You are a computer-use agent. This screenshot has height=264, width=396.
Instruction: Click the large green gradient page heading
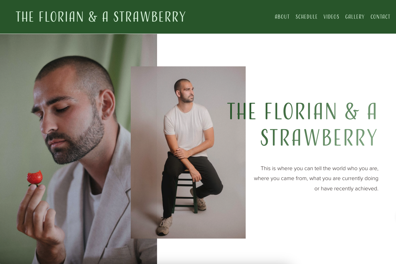[x=302, y=124]
